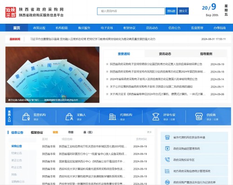Viewport: 233px width, 185px height.
Task: Open the 监督管理 navigation menu
Action: pyautogui.click(x=197, y=28)
